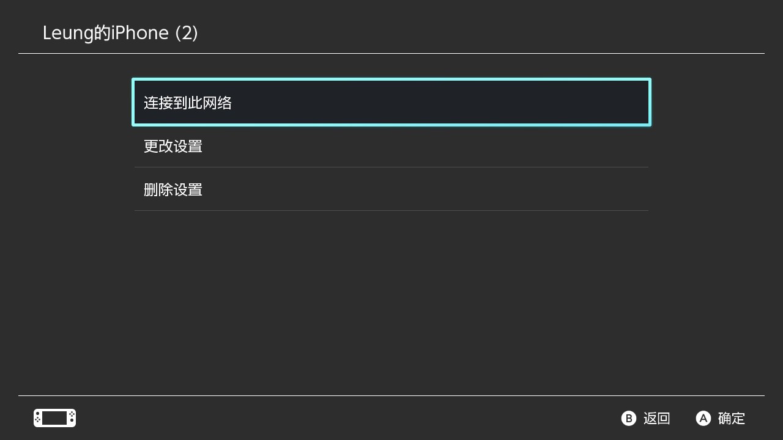Click the highlighted connect option

point(391,102)
